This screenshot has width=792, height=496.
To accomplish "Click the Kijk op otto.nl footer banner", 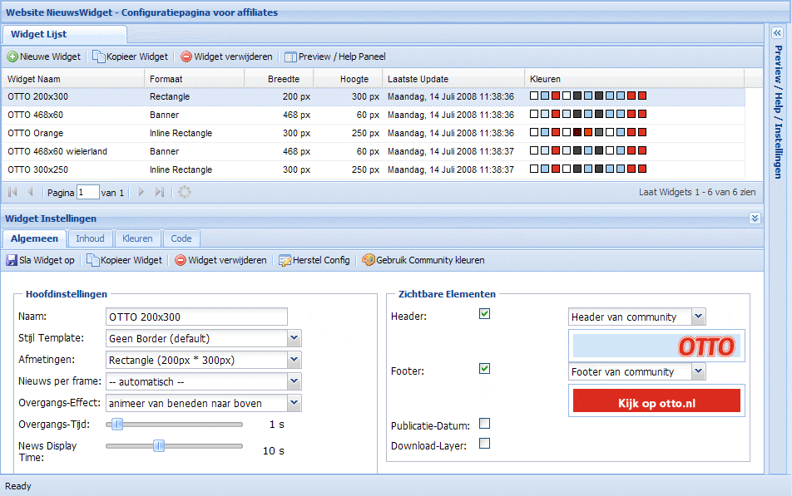I will (656, 401).
